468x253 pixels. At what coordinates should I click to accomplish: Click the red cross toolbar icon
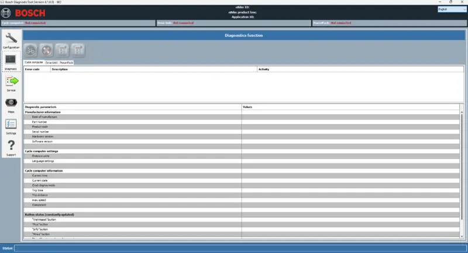[x=46, y=50]
